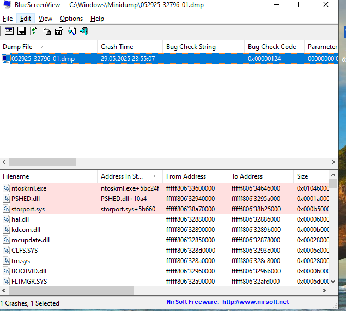Click the Exit toolbar icon
Screen dimensions: 346x311
pos(84,31)
